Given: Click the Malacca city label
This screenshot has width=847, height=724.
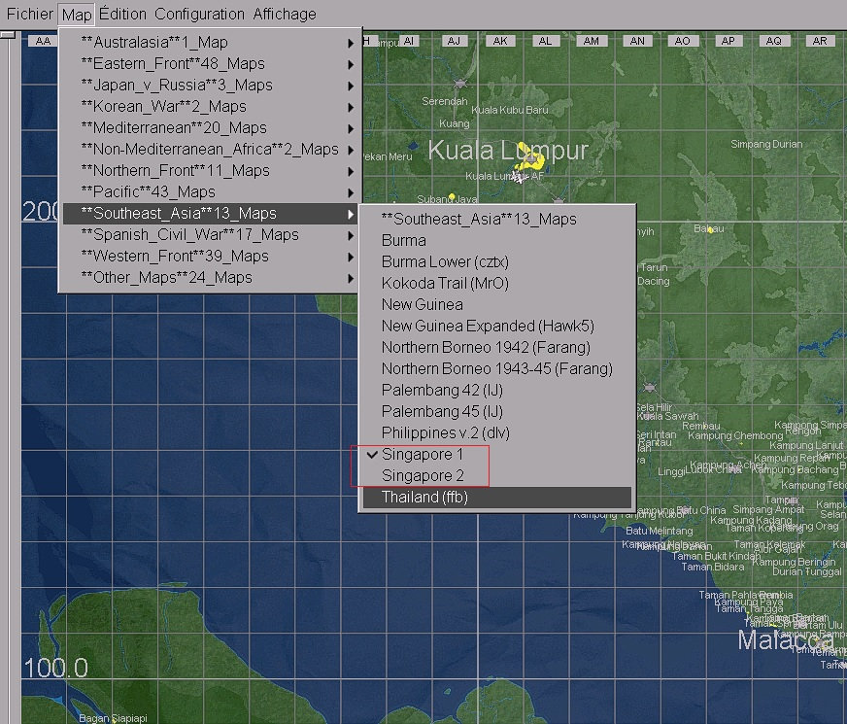Looking at the screenshot, I should coord(786,640).
